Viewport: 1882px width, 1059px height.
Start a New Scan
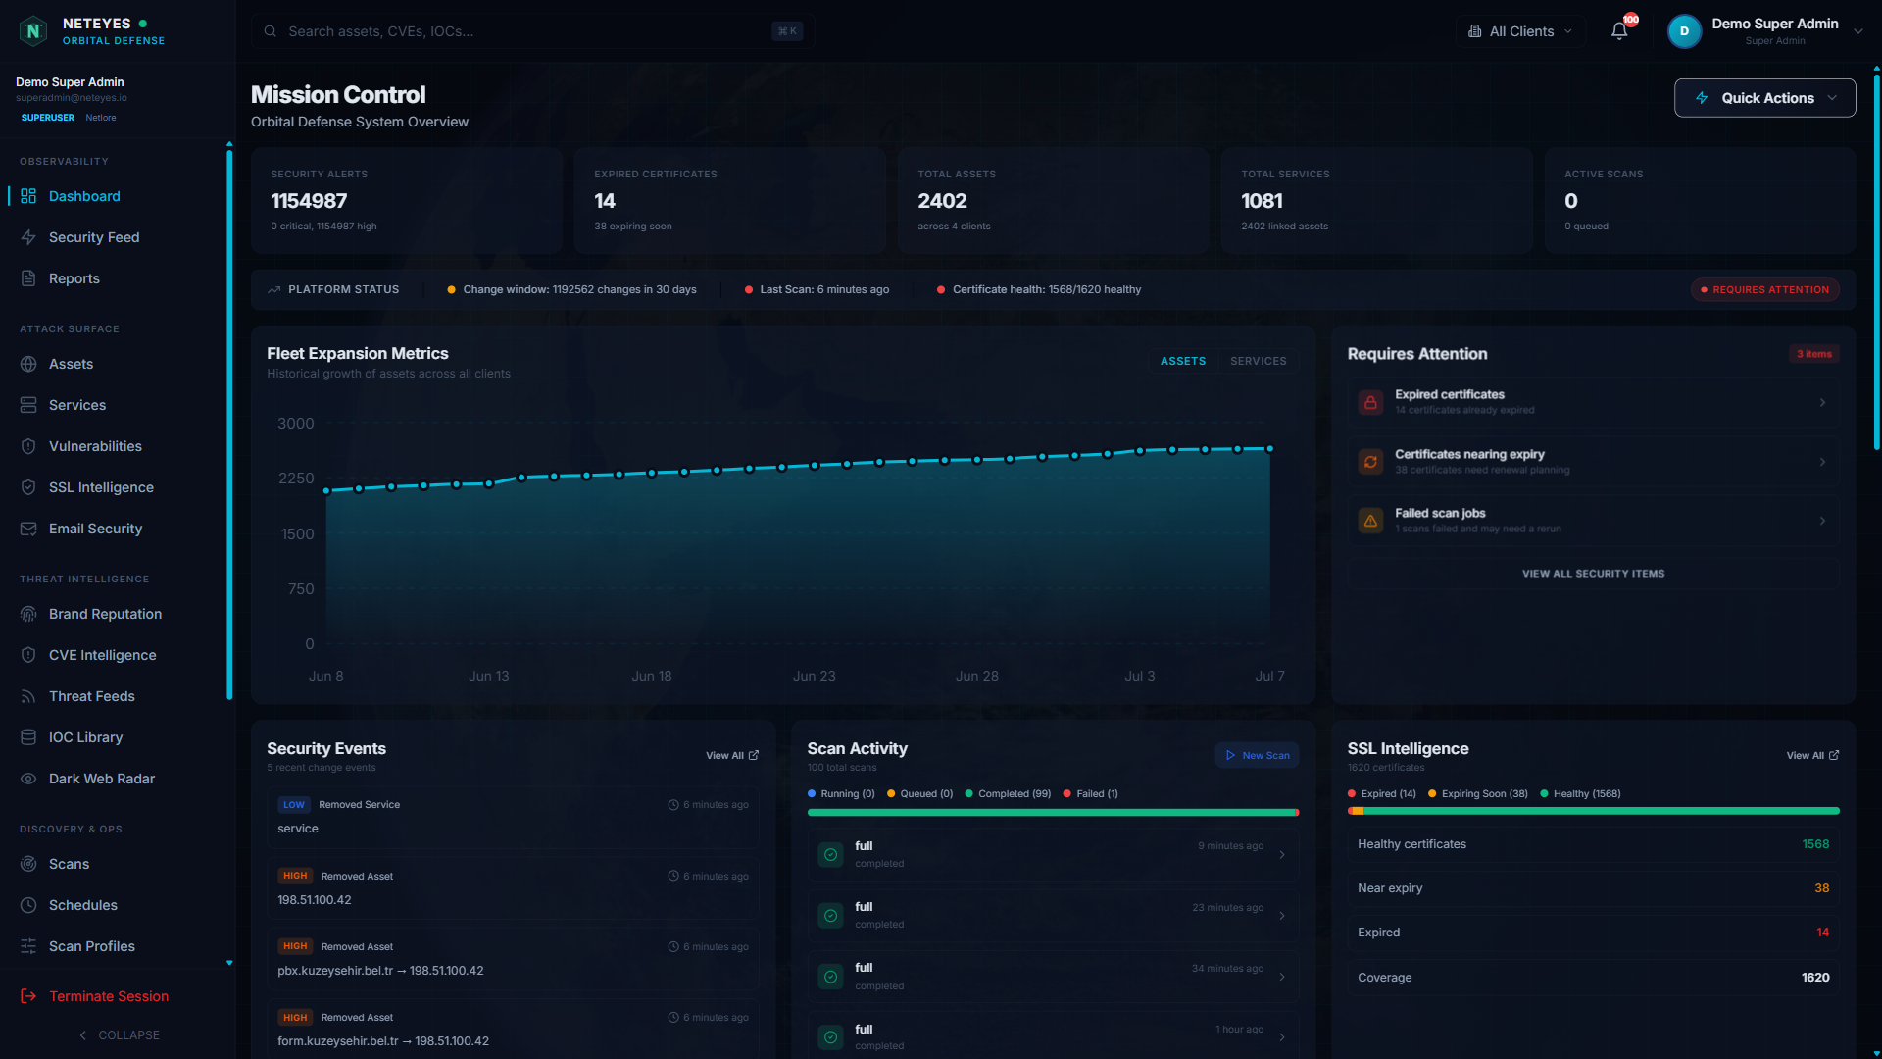1257,755
